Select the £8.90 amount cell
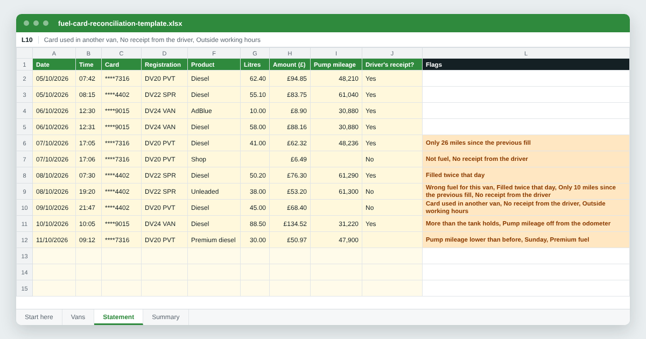The width and height of the screenshot is (646, 339). click(x=290, y=111)
